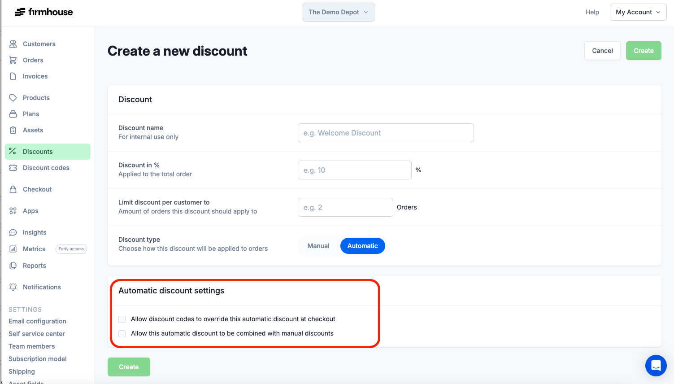Screen dimensions: 674x384
Task: Select the Automatic discount type
Action: 362,246
